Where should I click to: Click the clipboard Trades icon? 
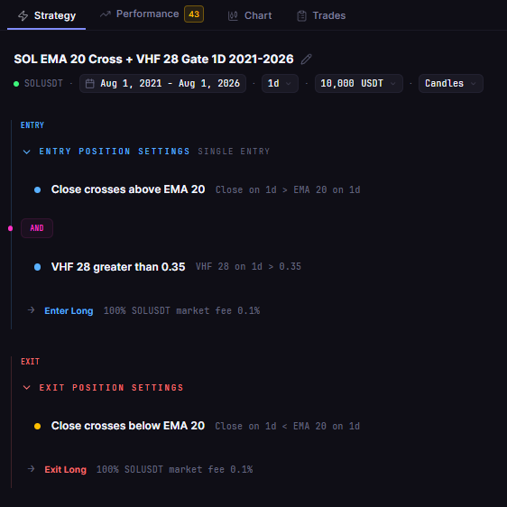point(301,16)
